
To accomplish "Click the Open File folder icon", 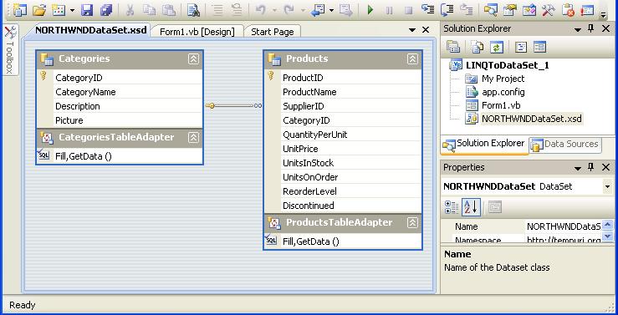I will click(39, 10).
